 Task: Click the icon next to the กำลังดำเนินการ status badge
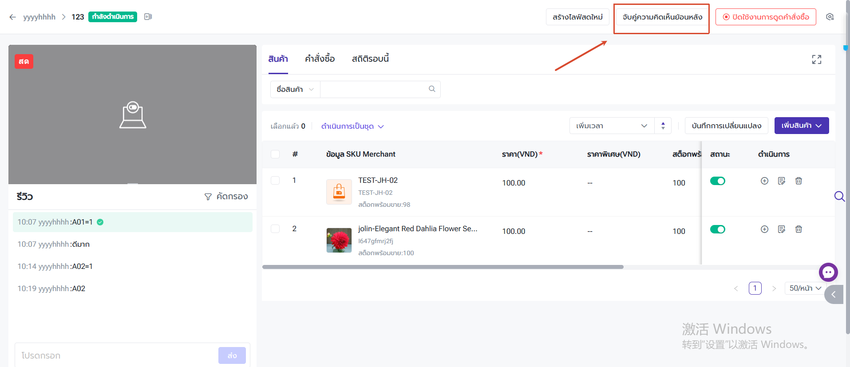(x=148, y=17)
